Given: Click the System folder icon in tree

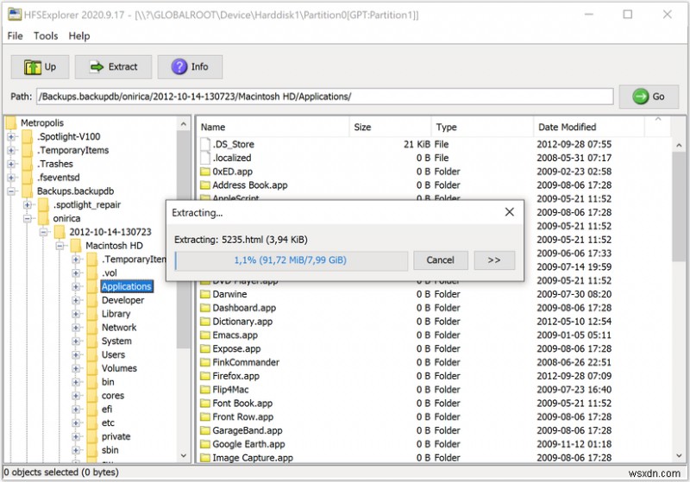Looking at the screenshot, I should (x=92, y=341).
